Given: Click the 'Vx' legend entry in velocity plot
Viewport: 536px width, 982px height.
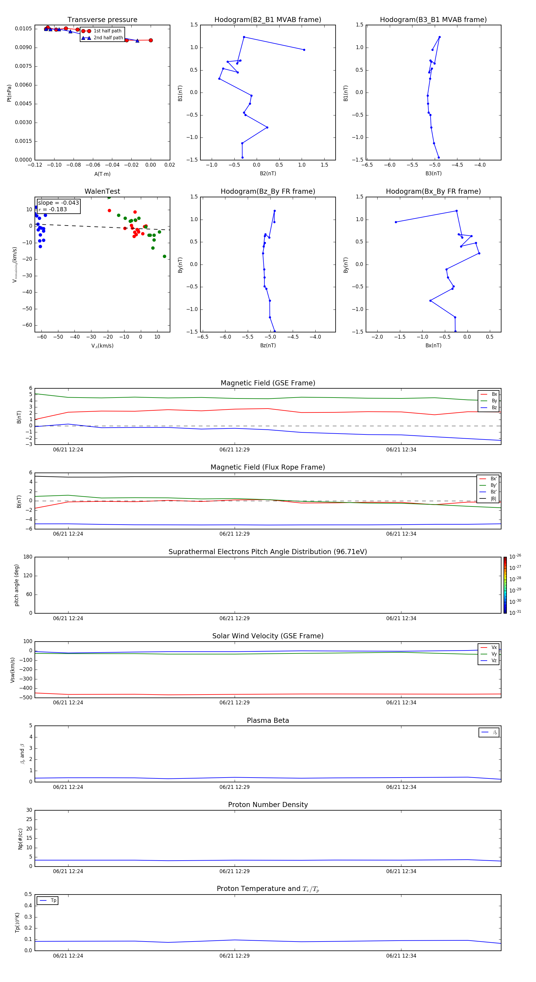Looking at the screenshot, I should (489, 647).
